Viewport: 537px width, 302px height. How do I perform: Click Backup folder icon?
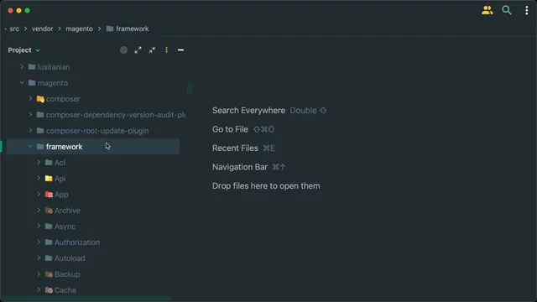(49, 274)
